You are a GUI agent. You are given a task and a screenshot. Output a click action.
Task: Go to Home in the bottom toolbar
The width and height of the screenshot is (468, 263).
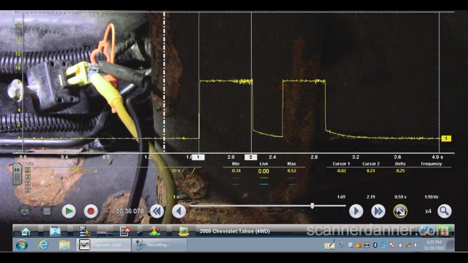(x=26, y=231)
